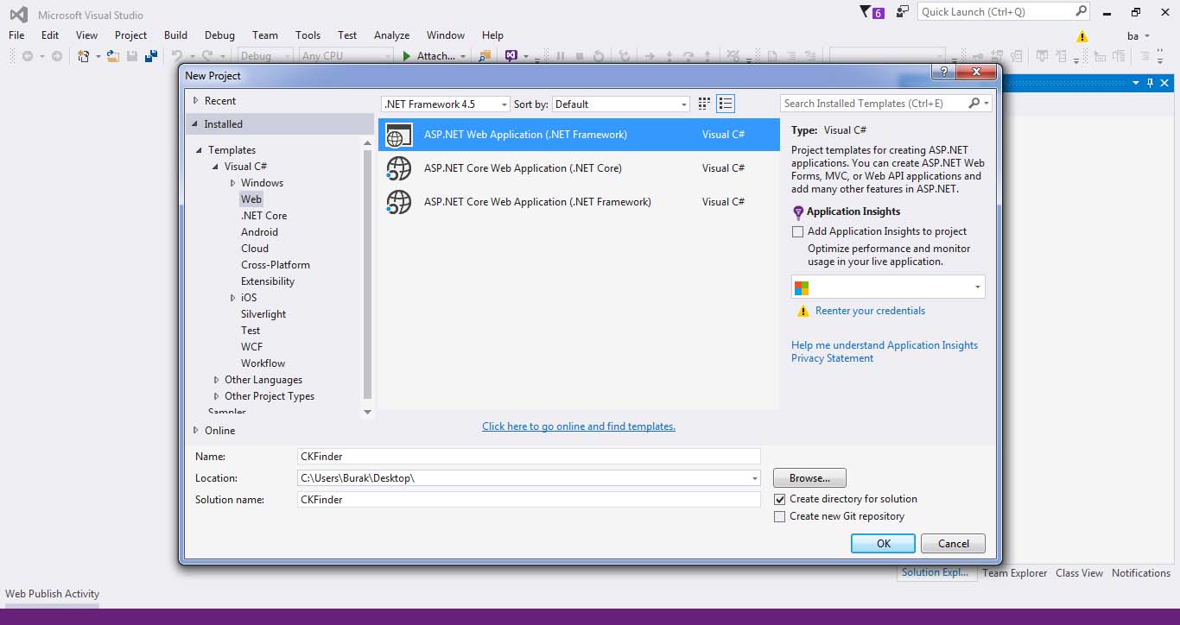Click the Browse... button
The image size is (1180, 625).
809,477
